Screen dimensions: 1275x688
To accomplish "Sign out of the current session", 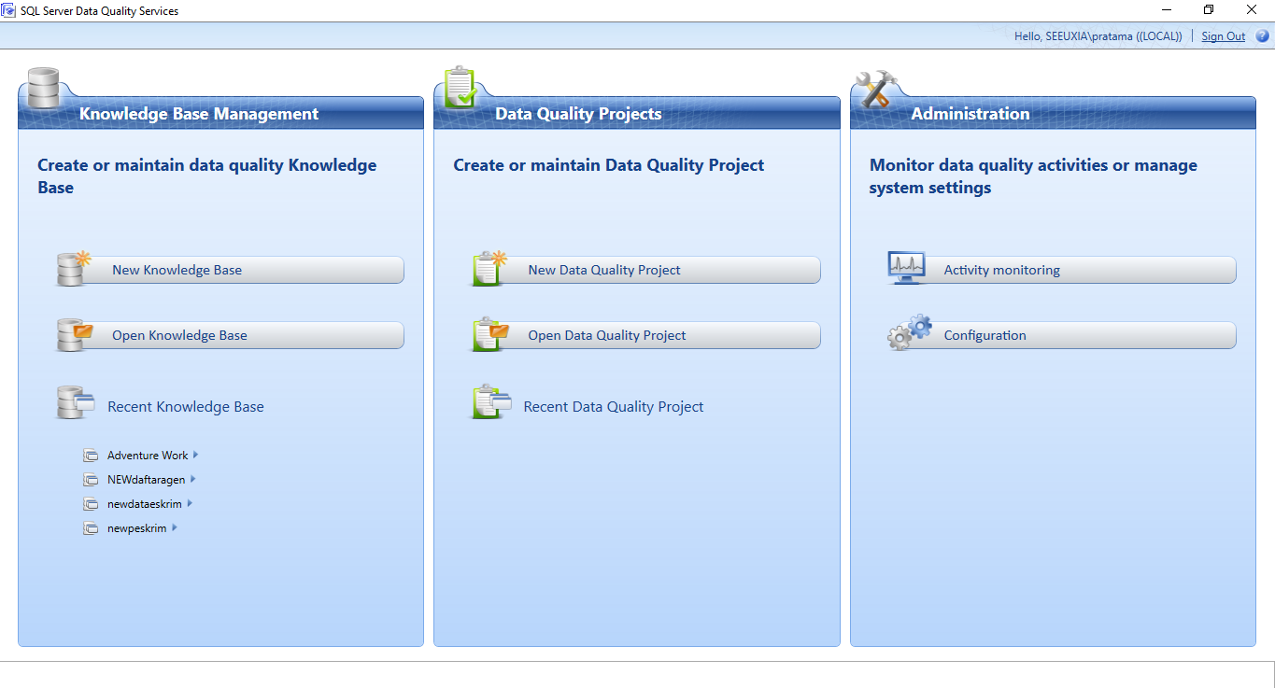I will tap(1223, 36).
